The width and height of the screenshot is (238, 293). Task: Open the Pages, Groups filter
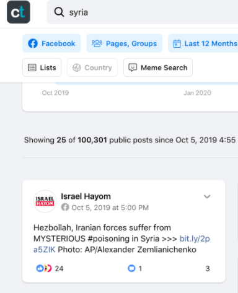(124, 43)
